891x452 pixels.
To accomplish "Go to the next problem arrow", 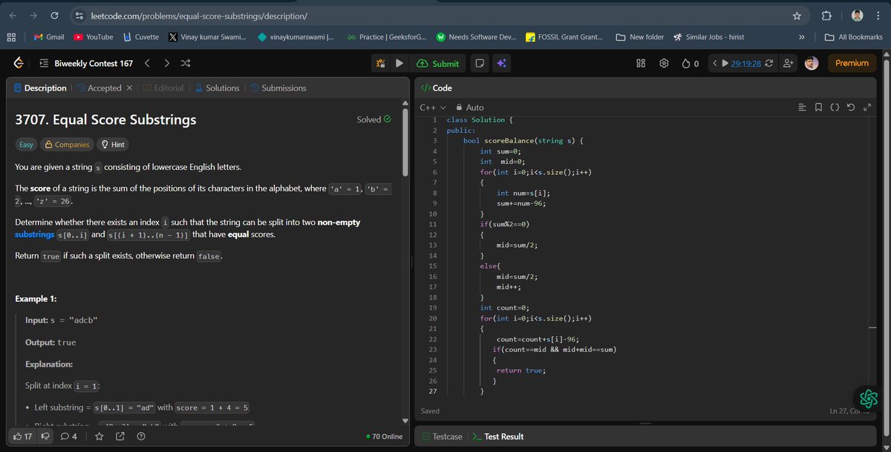I will (167, 64).
